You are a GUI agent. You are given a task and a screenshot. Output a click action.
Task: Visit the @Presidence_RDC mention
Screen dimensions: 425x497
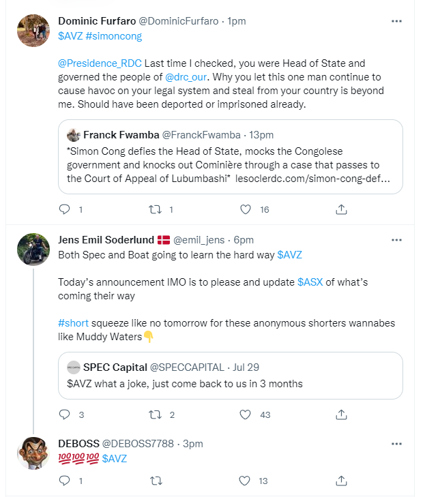[100, 63]
